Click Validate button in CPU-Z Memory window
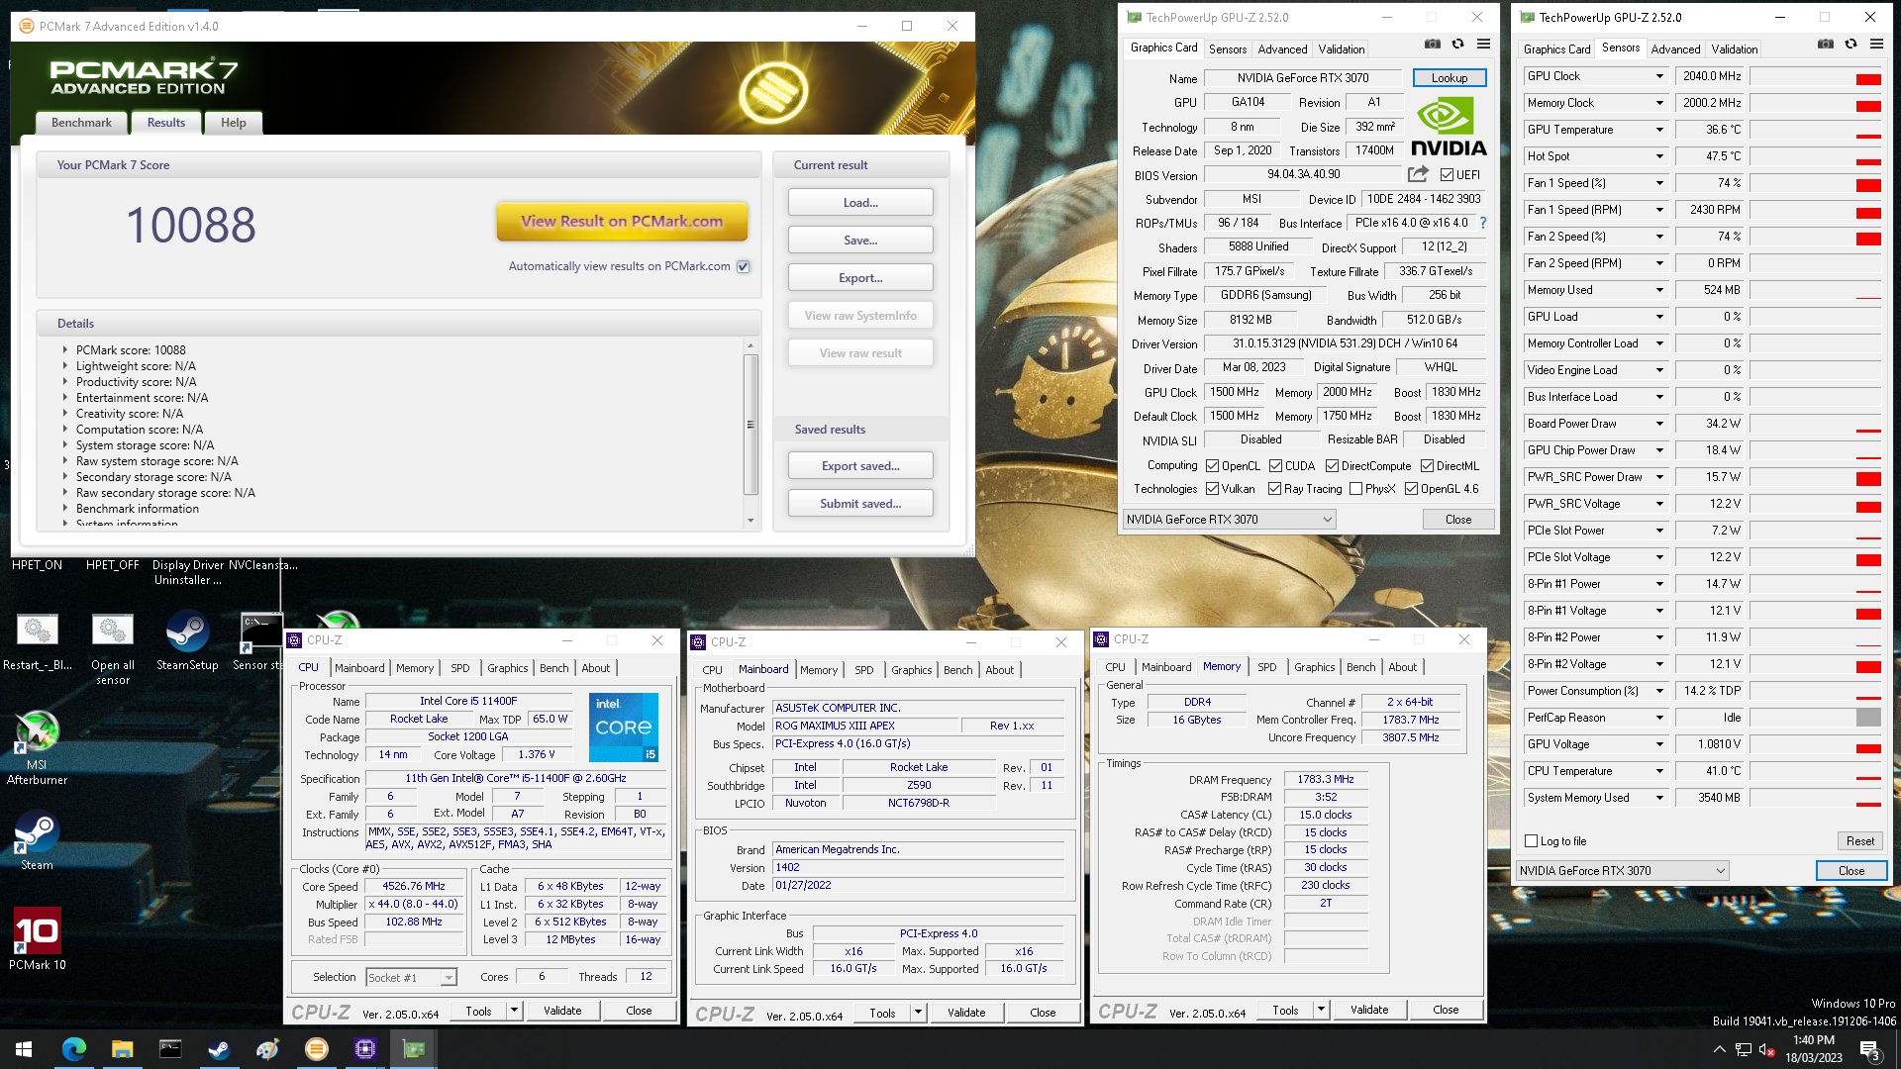 point(1369,1010)
